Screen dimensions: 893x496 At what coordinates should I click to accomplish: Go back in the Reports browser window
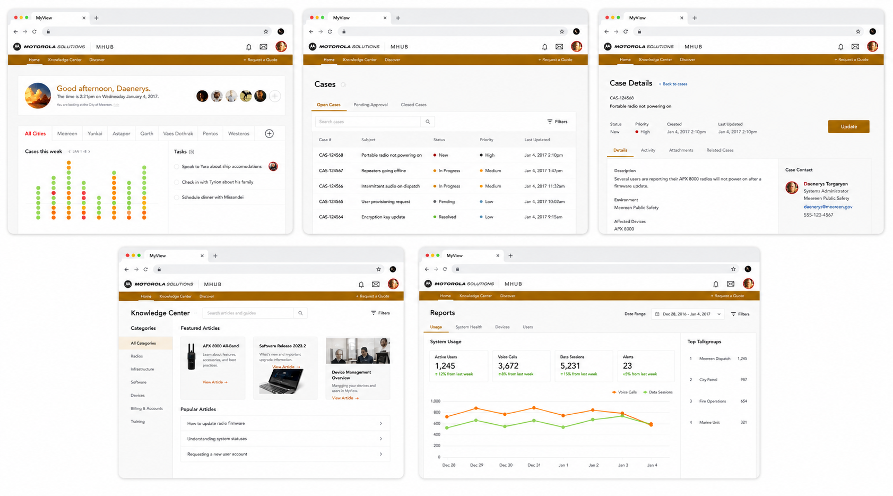(x=427, y=269)
